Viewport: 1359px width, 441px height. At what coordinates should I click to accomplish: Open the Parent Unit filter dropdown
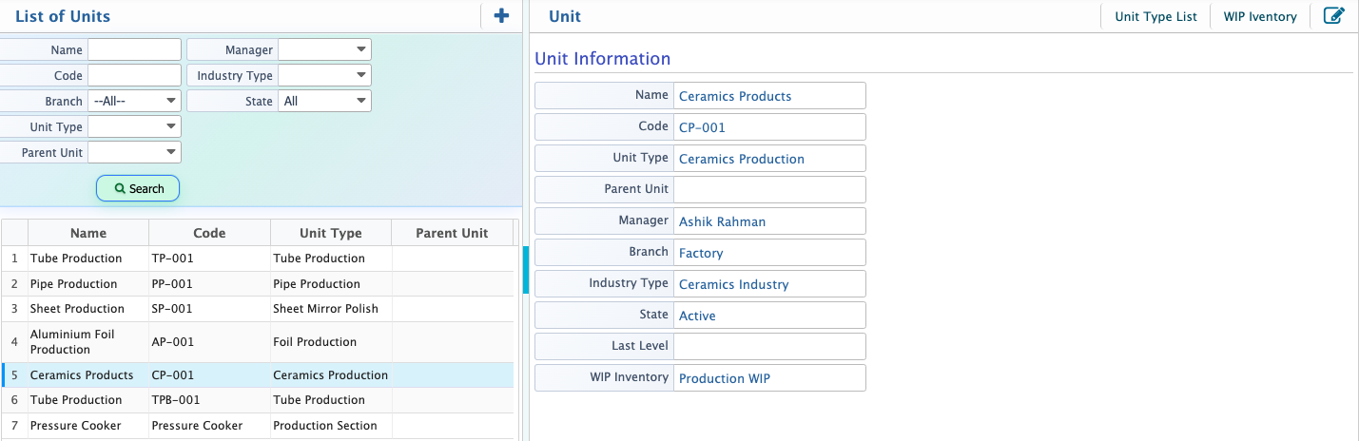click(134, 152)
